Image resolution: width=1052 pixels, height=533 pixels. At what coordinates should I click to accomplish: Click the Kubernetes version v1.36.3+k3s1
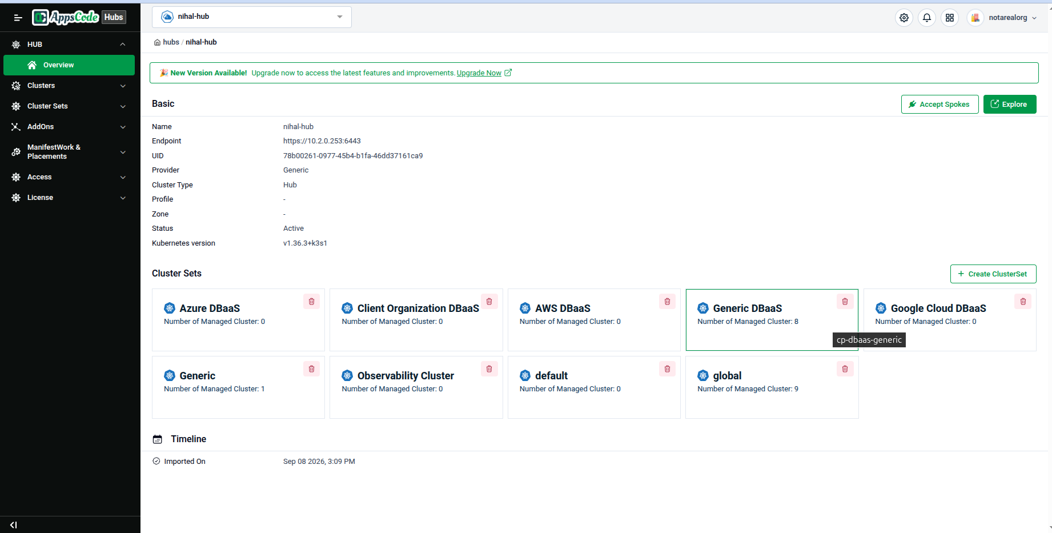(305, 243)
